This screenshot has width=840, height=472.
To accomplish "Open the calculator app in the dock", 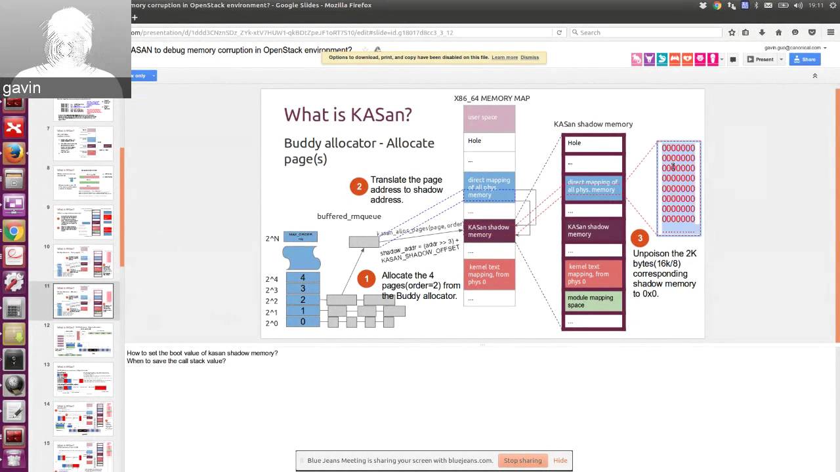I will [x=14, y=307].
